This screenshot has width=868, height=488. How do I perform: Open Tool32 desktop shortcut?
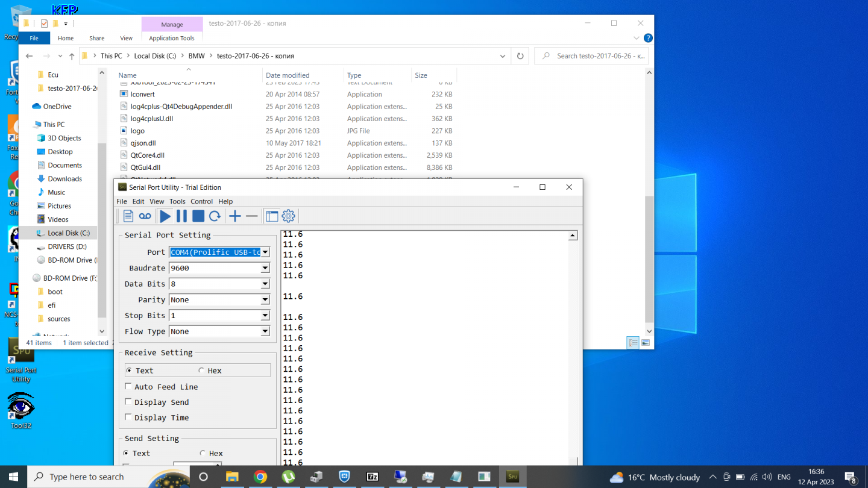coord(20,411)
